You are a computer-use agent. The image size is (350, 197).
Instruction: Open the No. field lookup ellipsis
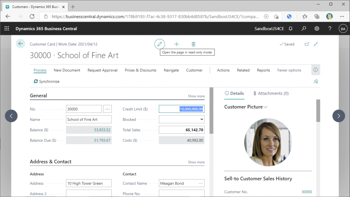pyautogui.click(x=107, y=109)
